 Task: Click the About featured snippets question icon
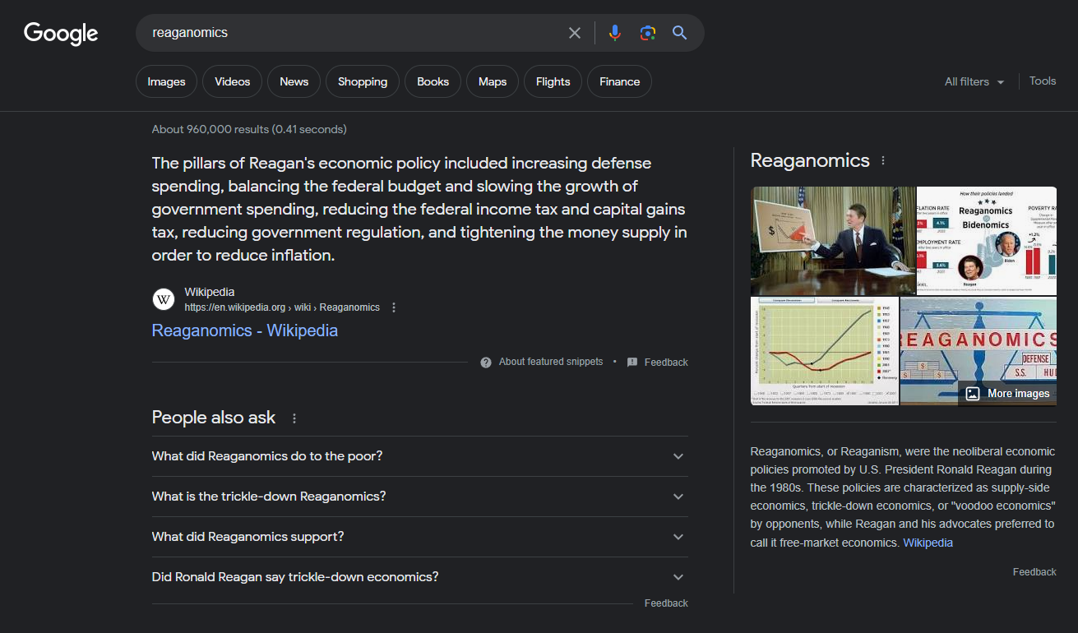(486, 363)
